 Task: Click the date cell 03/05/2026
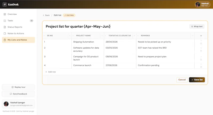pyautogui.click(x=120, y=49)
